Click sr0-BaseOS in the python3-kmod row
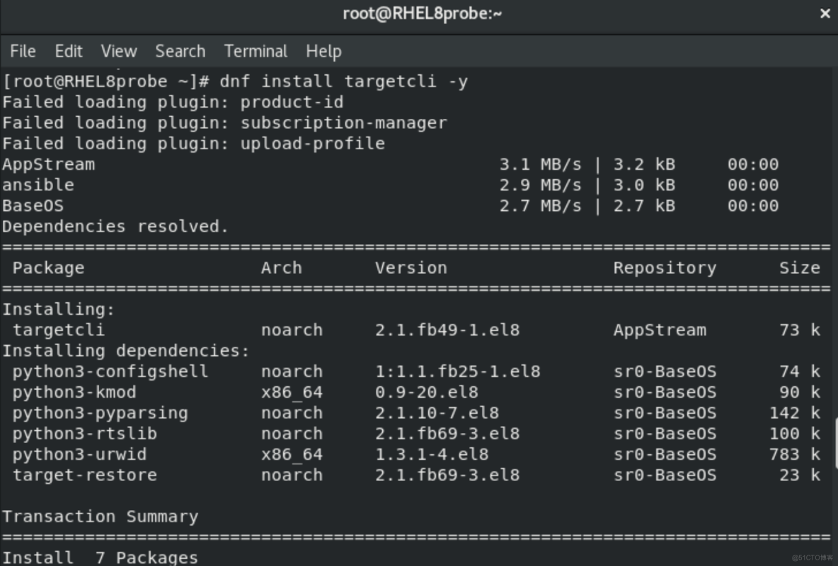This screenshot has width=838, height=566. (x=665, y=392)
